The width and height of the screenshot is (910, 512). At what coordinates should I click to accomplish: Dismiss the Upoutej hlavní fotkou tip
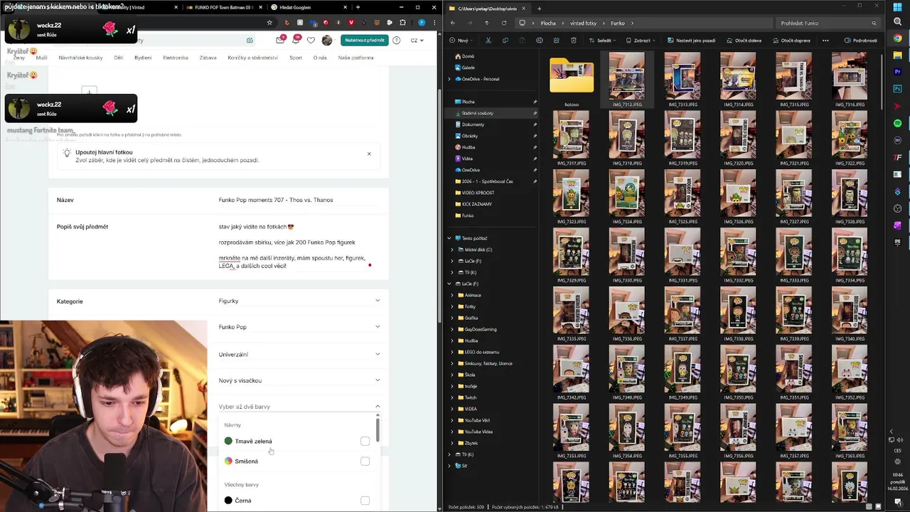369,154
